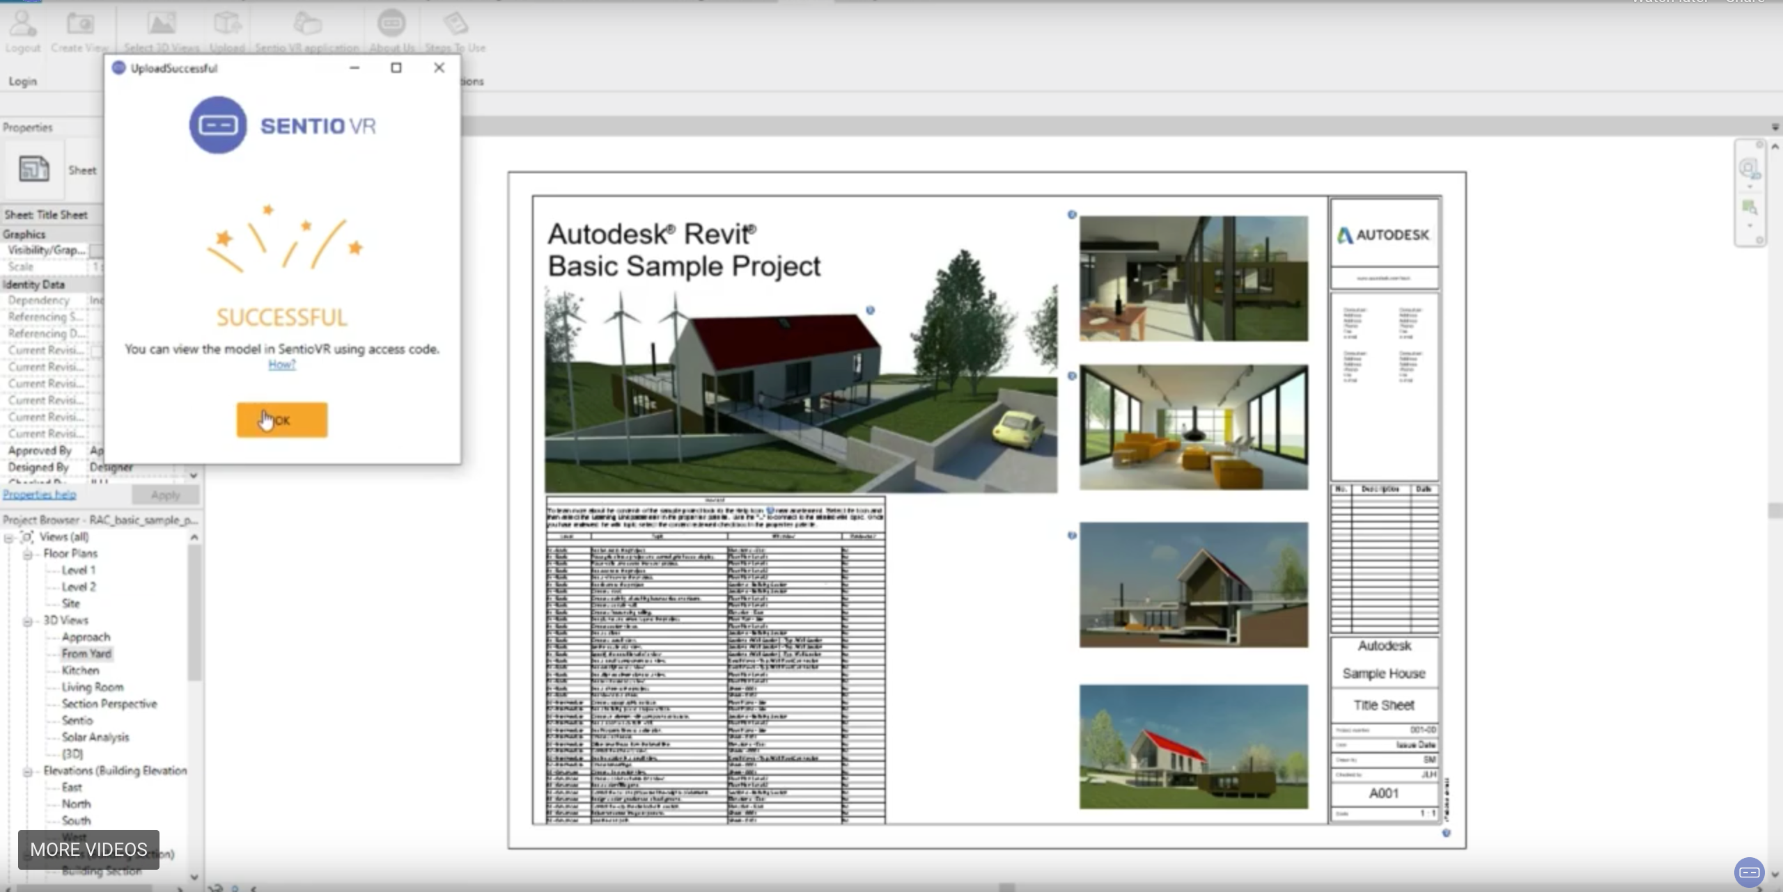Open the Properties help link
The width and height of the screenshot is (1783, 892).
(39, 495)
